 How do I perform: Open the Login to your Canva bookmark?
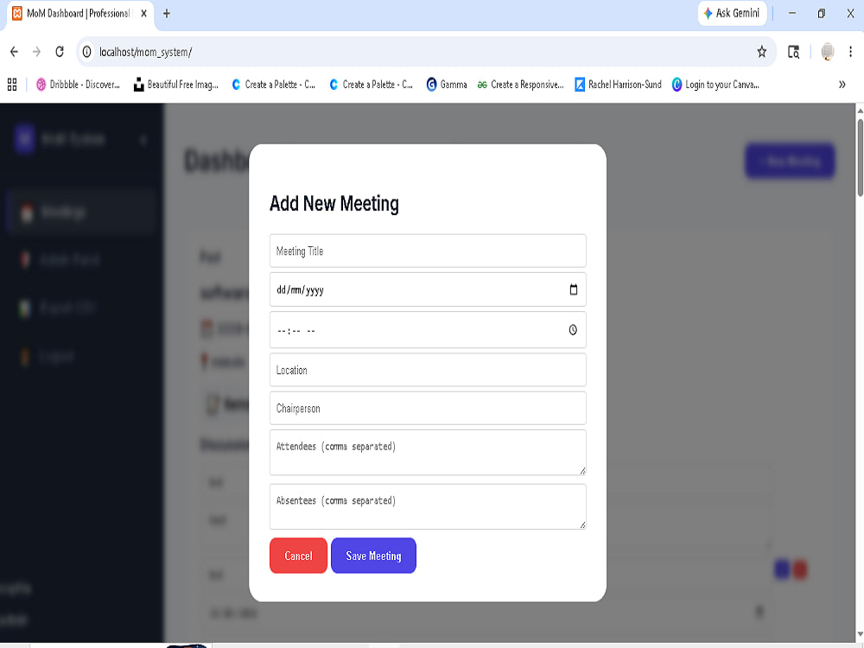point(715,85)
